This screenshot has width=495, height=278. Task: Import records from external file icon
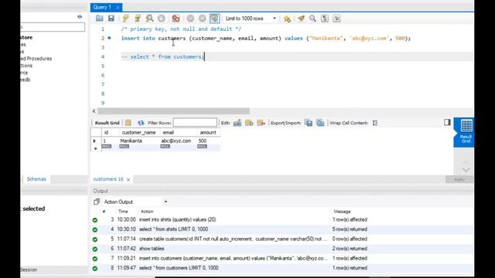[x=320, y=123]
